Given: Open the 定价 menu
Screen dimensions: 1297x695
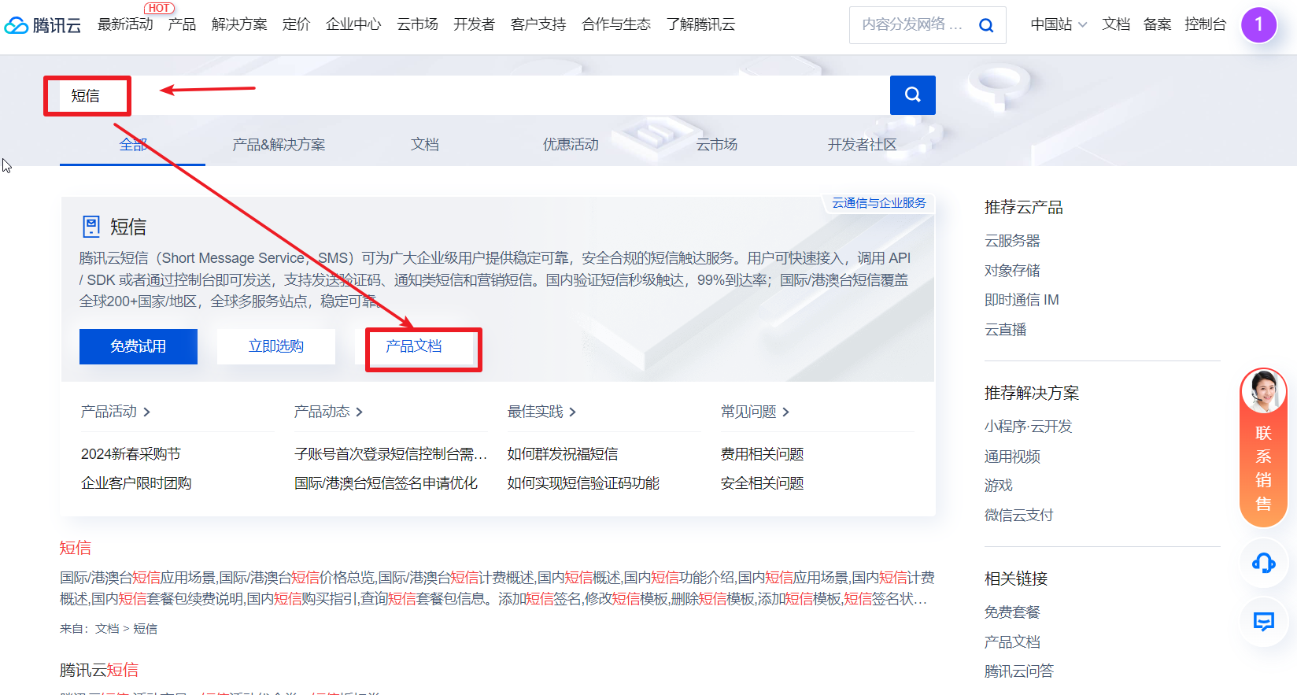Looking at the screenshot, I should 296,24.
